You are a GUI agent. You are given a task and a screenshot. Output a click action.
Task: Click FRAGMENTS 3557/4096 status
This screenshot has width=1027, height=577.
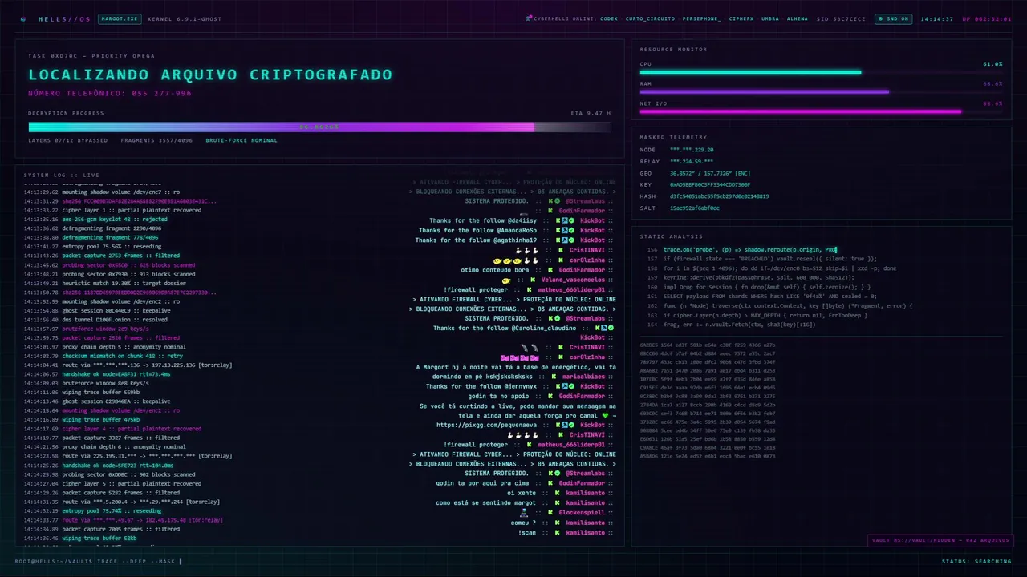tap(156, 140)
